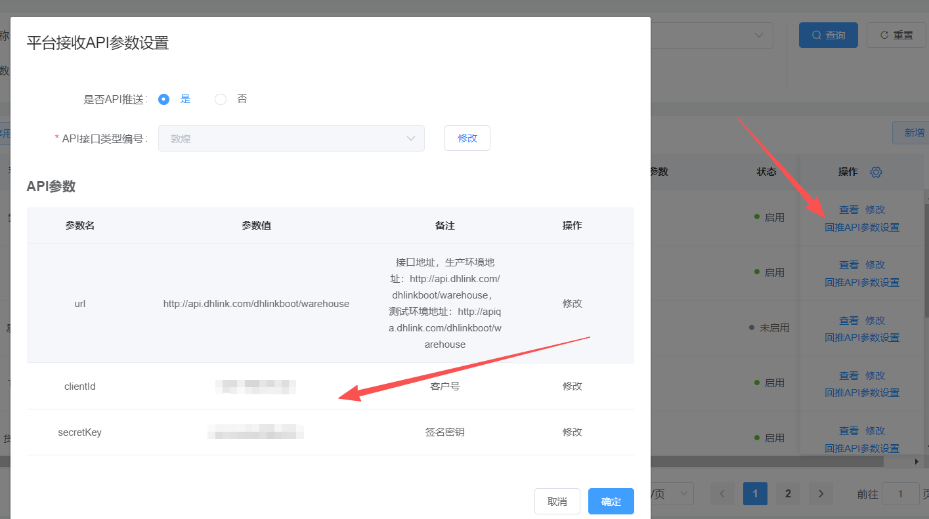Click 修改 button next to API接口类型编号
Image resolution: width=929 pixels, height=519 pixels.
click(467, 138)
